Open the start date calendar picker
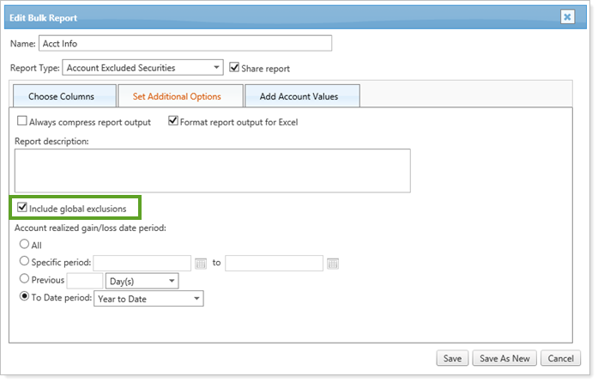This screenshot has height=383, width=598. click(201, 264)
